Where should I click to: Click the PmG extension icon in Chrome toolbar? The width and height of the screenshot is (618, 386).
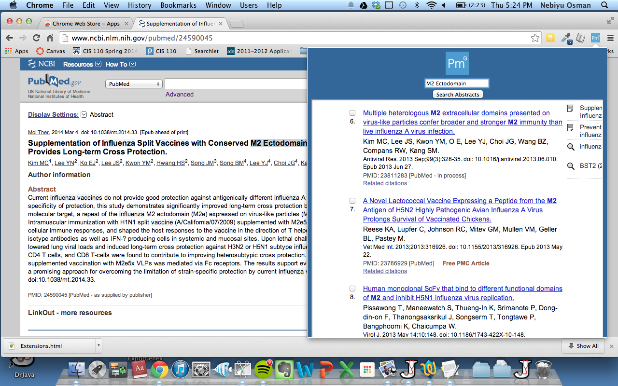pos(596,38)
